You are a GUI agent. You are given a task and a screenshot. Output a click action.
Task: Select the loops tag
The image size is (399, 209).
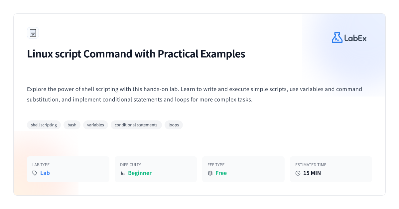click(174, 125)
